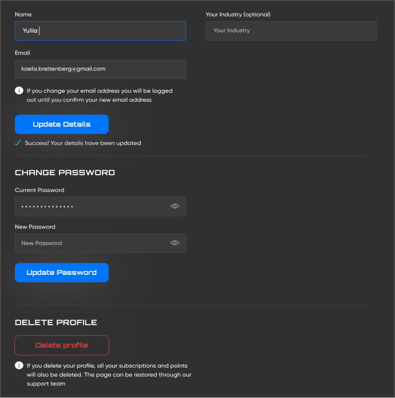
Task: Click the 'Your Industry (optional)' label
Action: (x=238, y=14)
